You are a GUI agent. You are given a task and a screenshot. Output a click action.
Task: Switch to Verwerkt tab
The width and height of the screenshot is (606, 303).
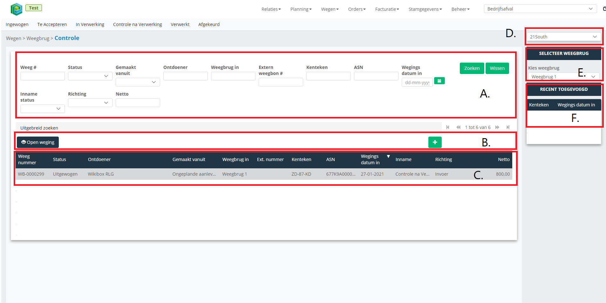pos(180,24)
